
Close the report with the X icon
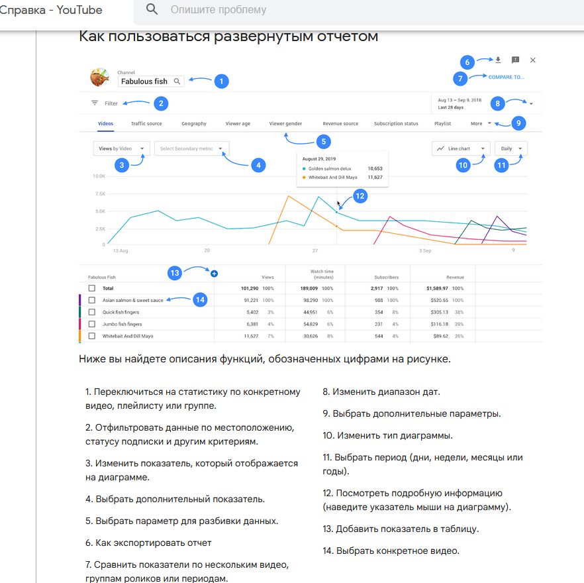(x=532, y=60)
